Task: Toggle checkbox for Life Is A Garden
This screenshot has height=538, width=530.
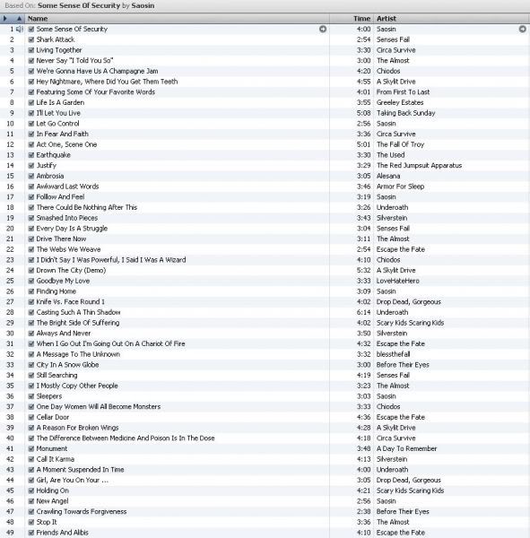Action: point(31,102)
